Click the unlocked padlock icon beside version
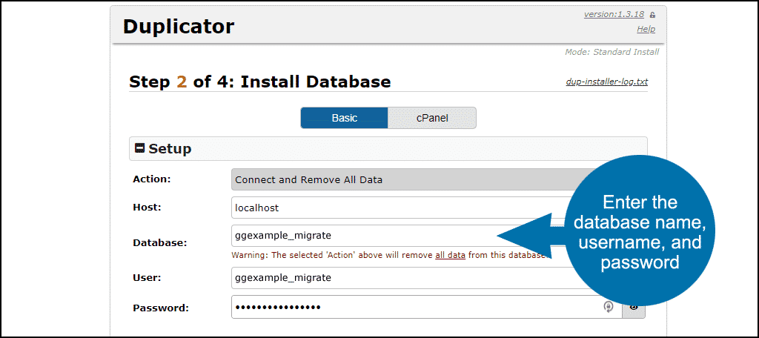 652,15
